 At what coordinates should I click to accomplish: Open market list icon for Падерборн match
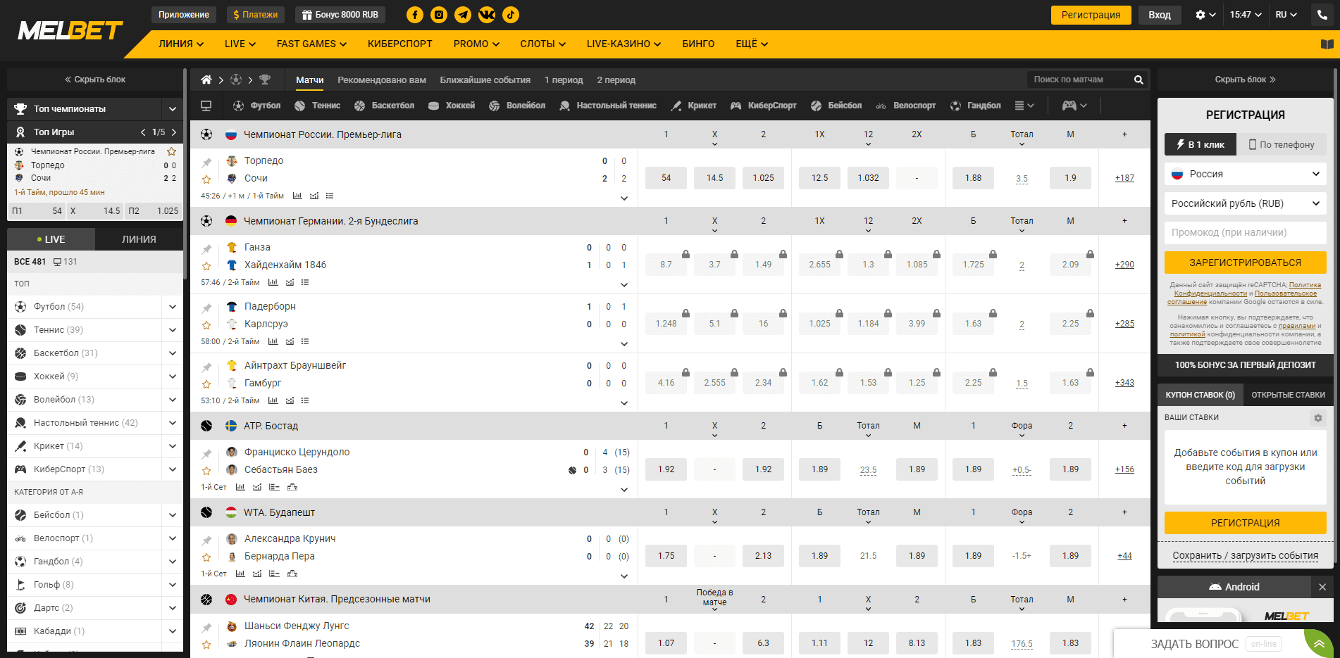pos(305,341)
